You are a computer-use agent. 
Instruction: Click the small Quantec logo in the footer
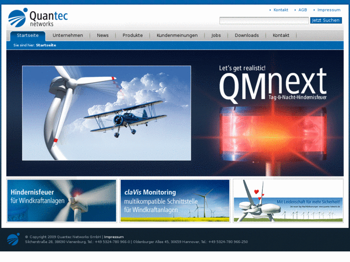[x=13, y=239]
